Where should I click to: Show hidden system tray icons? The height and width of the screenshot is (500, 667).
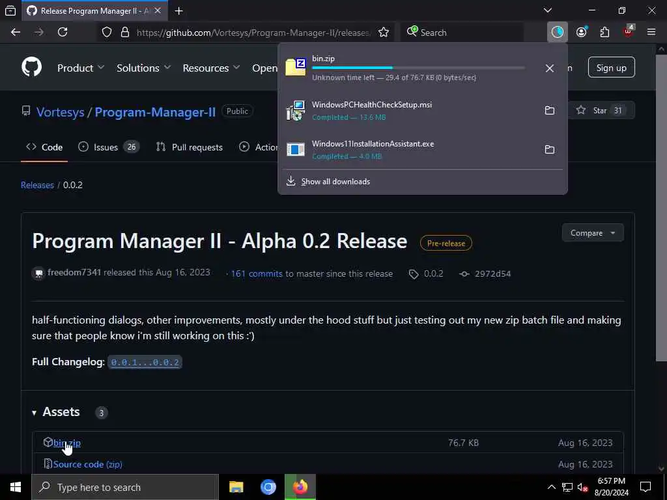click(x=551, y=487)
